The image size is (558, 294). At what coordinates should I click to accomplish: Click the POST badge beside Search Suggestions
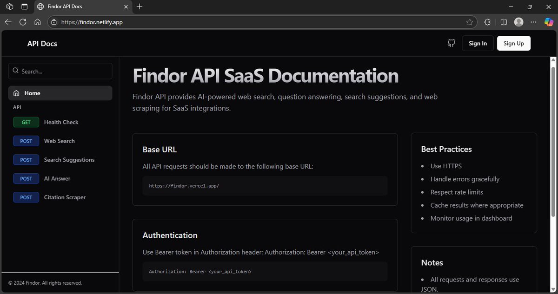[x=26, y=160]
